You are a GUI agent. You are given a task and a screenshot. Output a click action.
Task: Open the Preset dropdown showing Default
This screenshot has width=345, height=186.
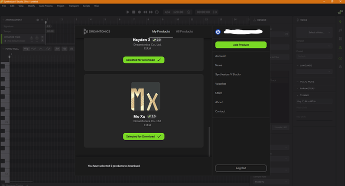coord(314,56)
